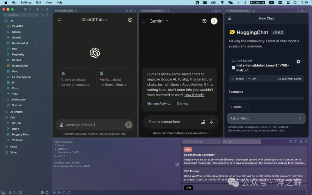Open the ChatGPT 4o model dropdown
312x195 pixels.
click(x=94, y=20)
